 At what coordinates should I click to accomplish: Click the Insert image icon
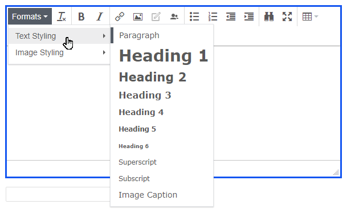pyautogui.click(x=137, y=17)
